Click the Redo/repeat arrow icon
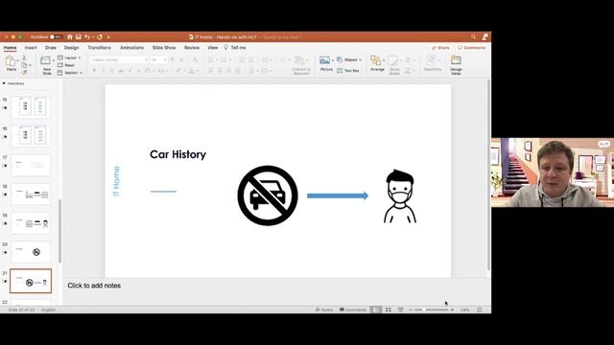The height and width of the screenshot is (345, 614). 100,36
